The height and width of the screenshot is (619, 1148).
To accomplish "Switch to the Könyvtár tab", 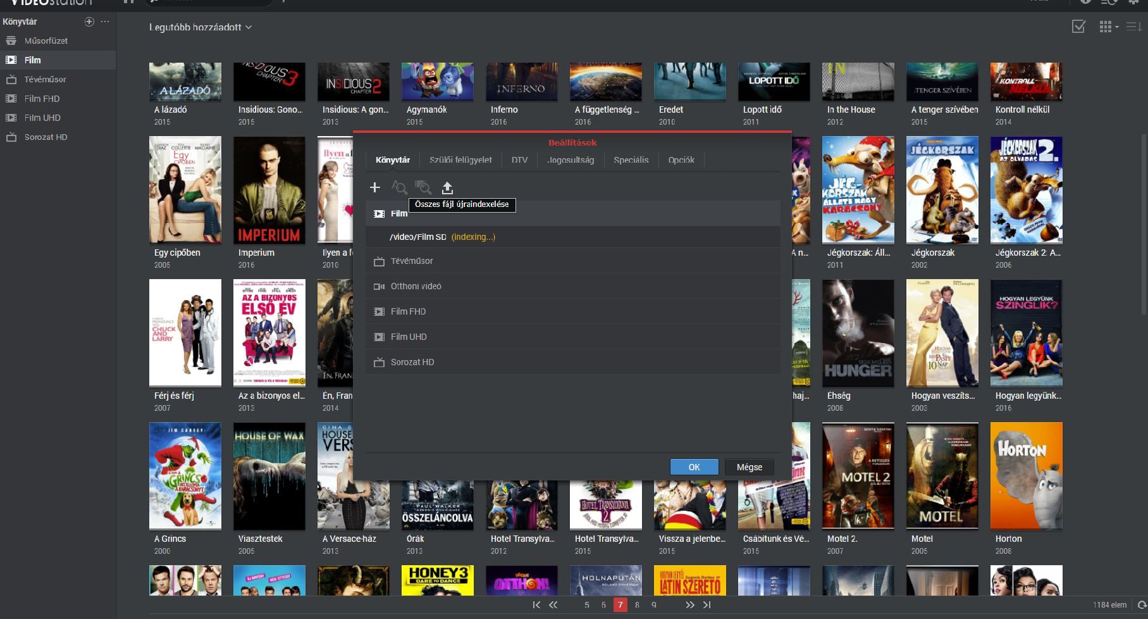I will [393, 160].
